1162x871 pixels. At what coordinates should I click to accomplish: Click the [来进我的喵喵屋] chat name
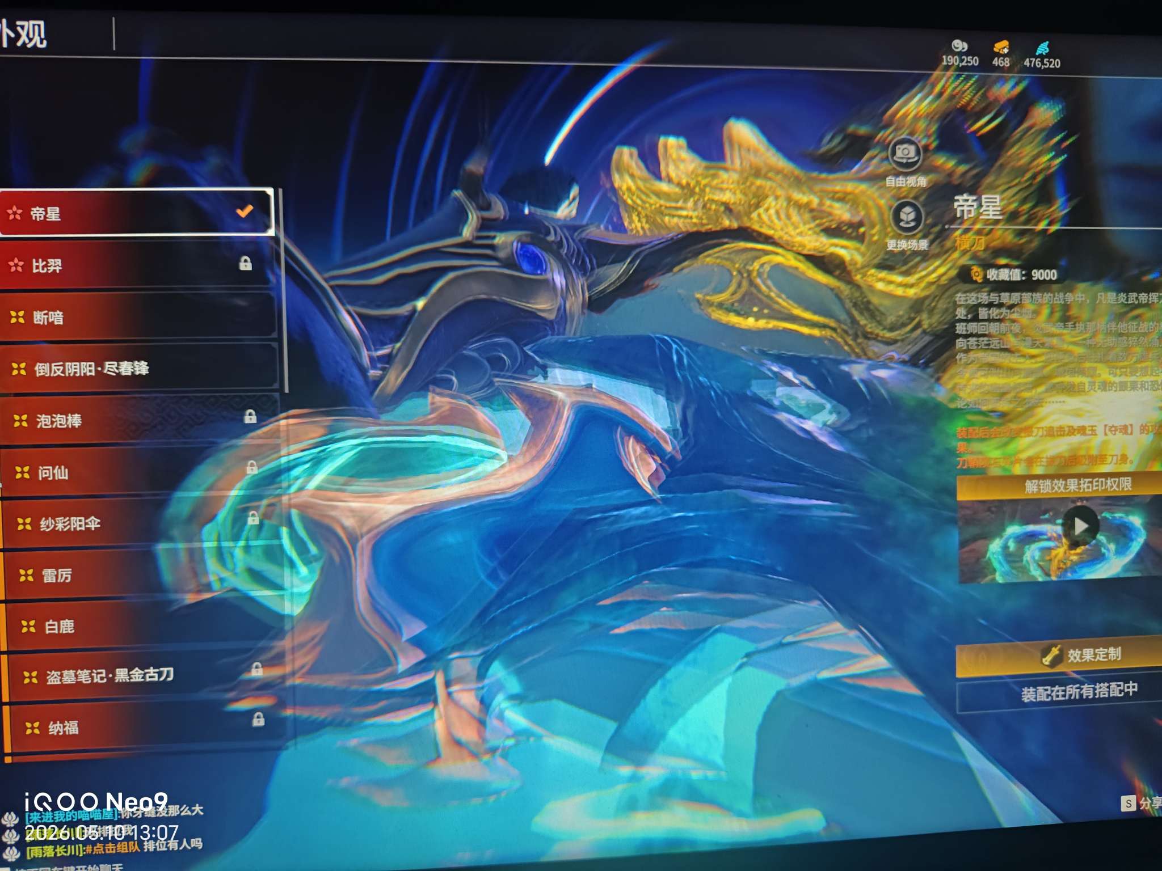point(71,815)
